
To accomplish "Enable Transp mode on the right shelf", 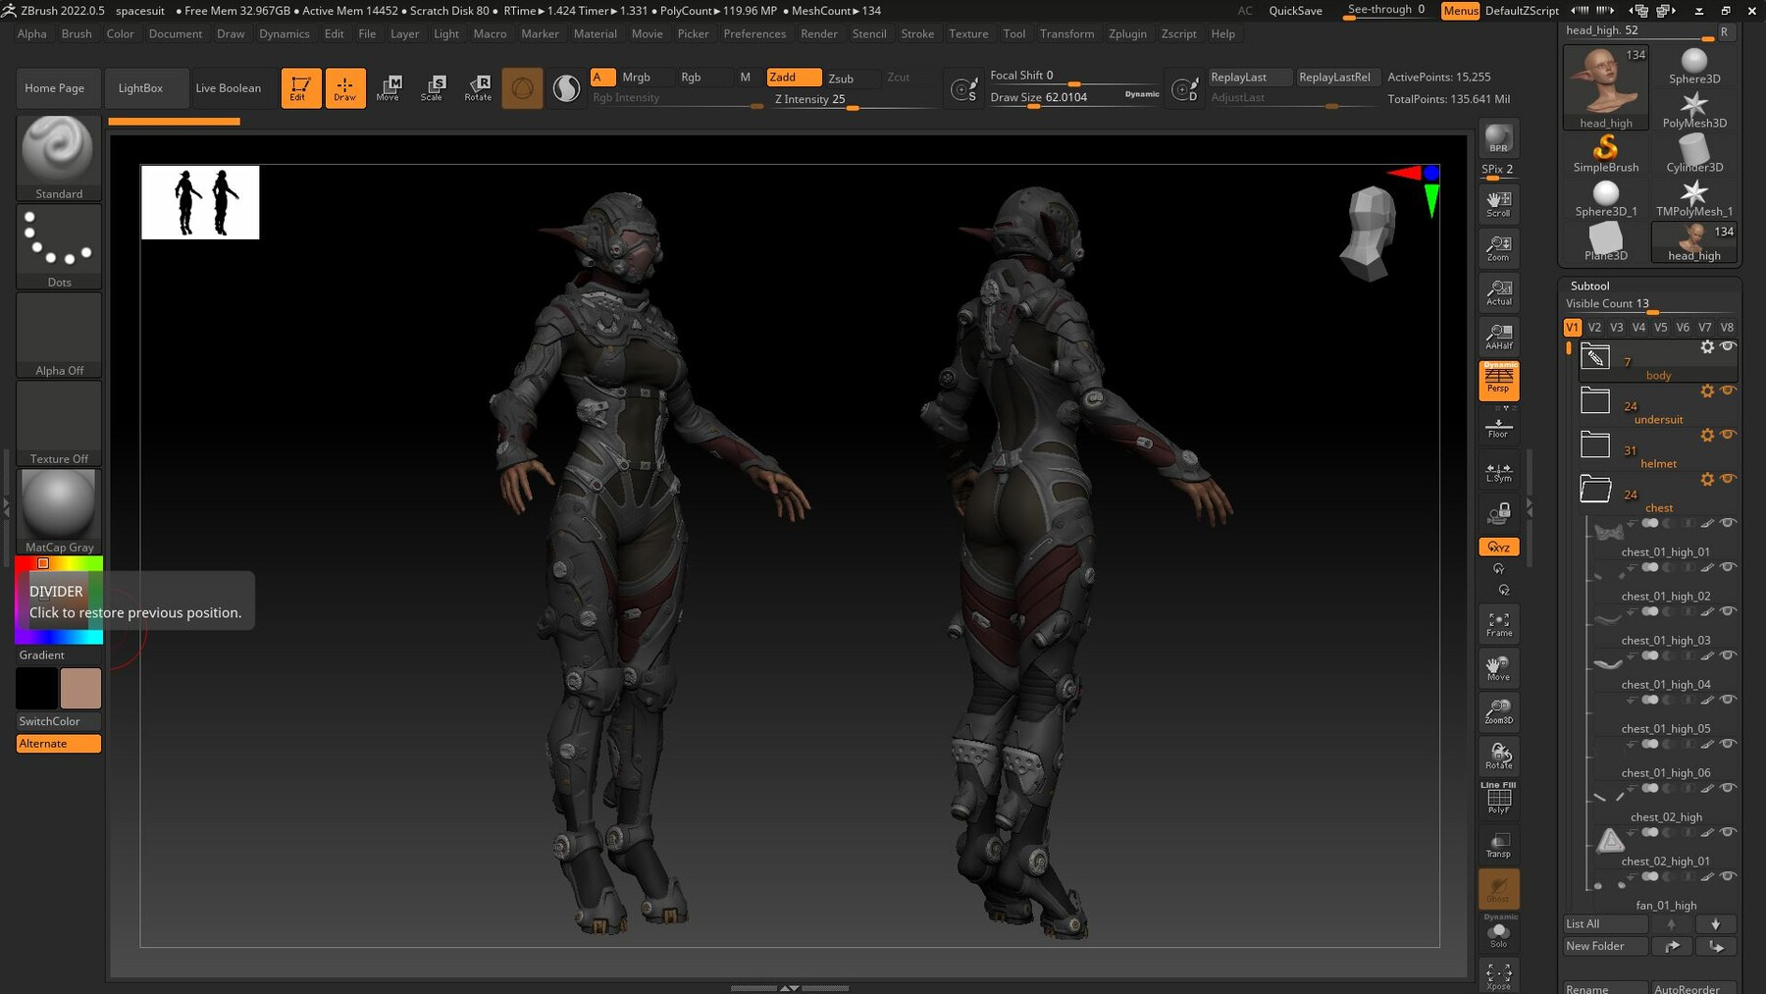I will pyautogui.click(x=1498, y=842).
